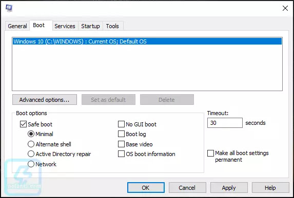Image resolution: width=294 pixels, height=198 pixels.
Task: Click the Delete boot entry button
Action: point(167,100)
